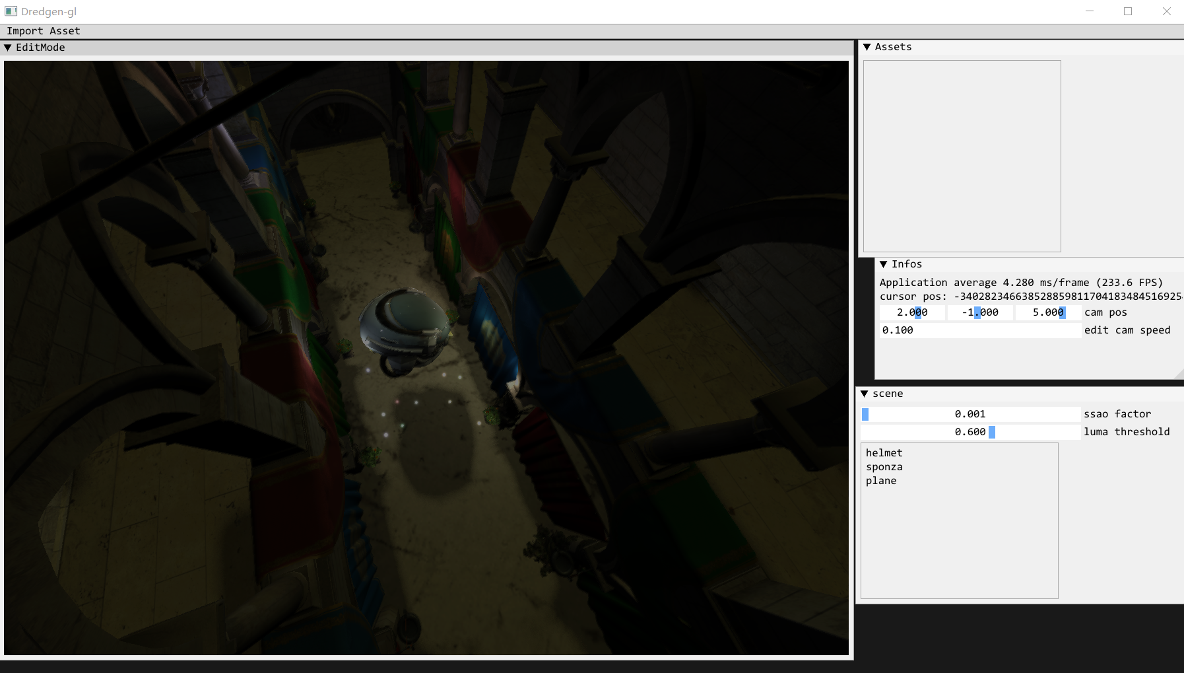Click the Application average frame time text
1184x673 pixels.
(x=1021, y=283)
